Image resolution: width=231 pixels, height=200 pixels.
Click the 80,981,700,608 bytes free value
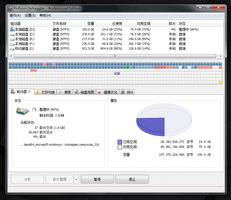pyautogui.click(x=172, y=147)
